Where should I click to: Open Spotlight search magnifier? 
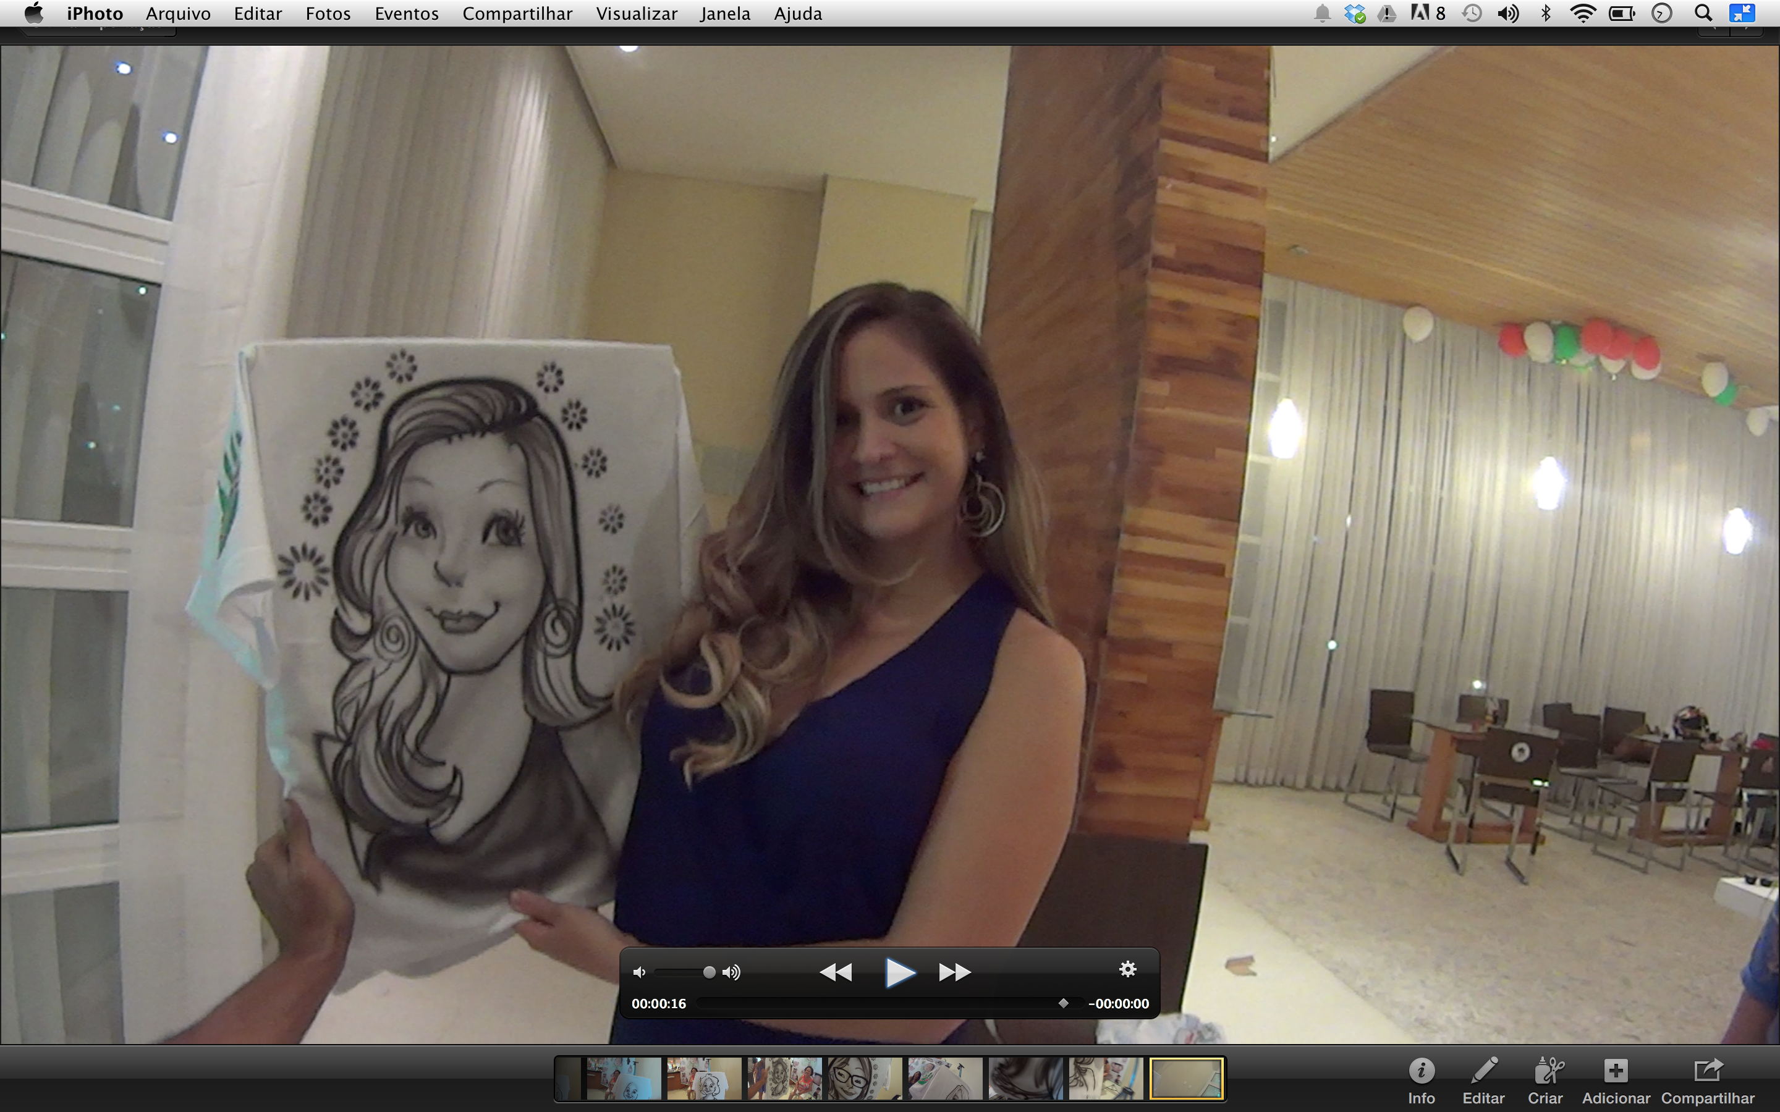pyautogui.click(x=1703, y=13)
